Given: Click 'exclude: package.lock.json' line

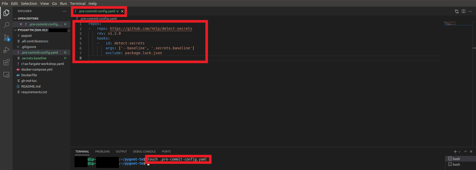Looking at the screenshot, I should coord(134,53).
